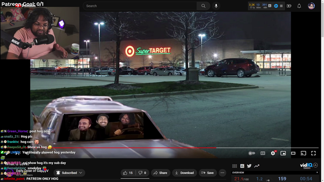
Task: Click the vidIQ basic logo
Action: [306, 166]
